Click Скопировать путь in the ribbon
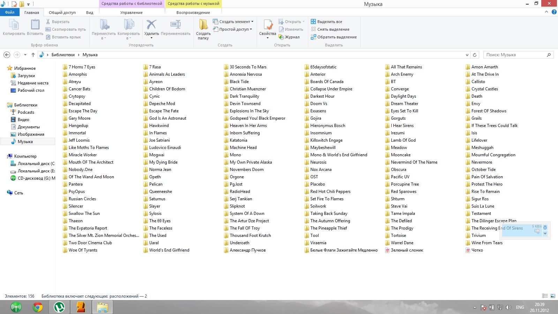 point(66,29)
